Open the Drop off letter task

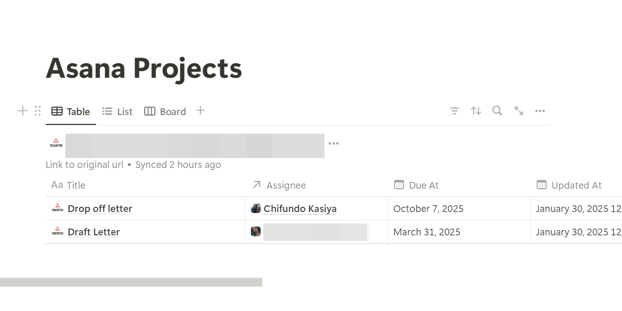100,209
